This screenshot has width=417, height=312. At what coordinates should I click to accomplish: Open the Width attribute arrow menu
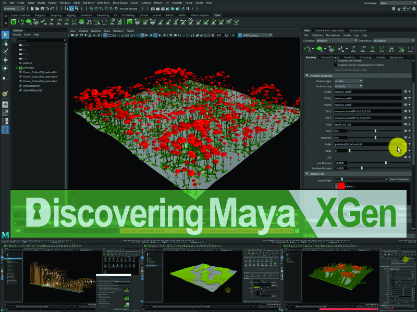pyautogui.click(x=410, y=98)
